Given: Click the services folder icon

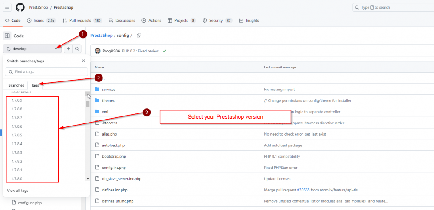Looking at the screenshot, I should point(97,89).
